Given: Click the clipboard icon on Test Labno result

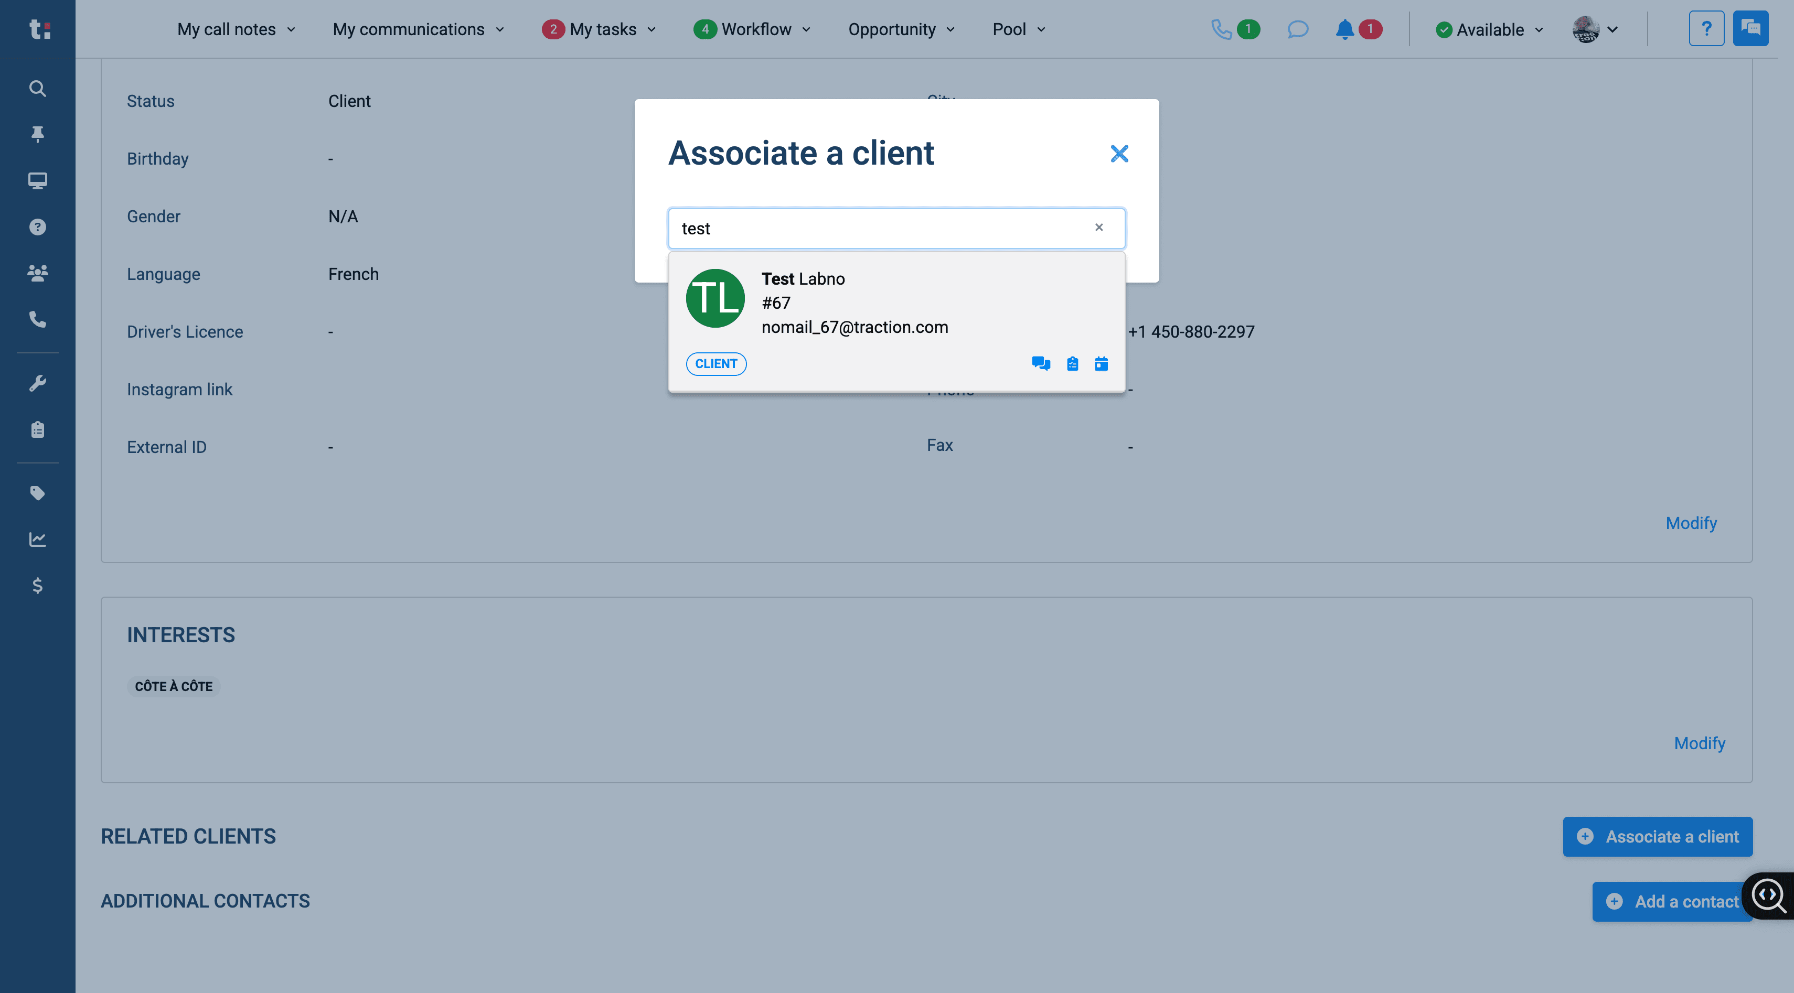Looking at the screenshot, I should click(x=1073, y=363).
